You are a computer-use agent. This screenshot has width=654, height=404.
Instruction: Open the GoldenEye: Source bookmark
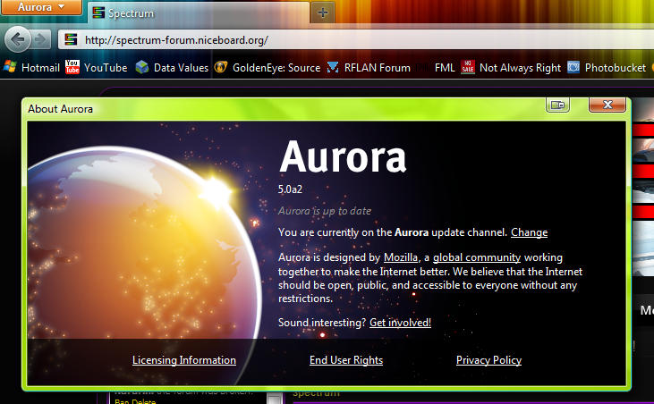[x=267, y=67]
